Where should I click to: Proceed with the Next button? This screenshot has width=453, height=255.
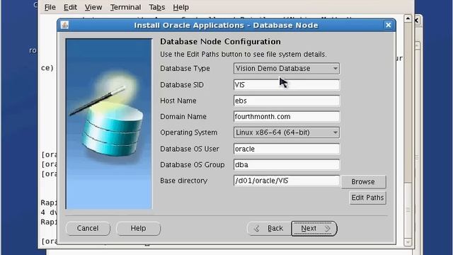click(x=314, y=228)
